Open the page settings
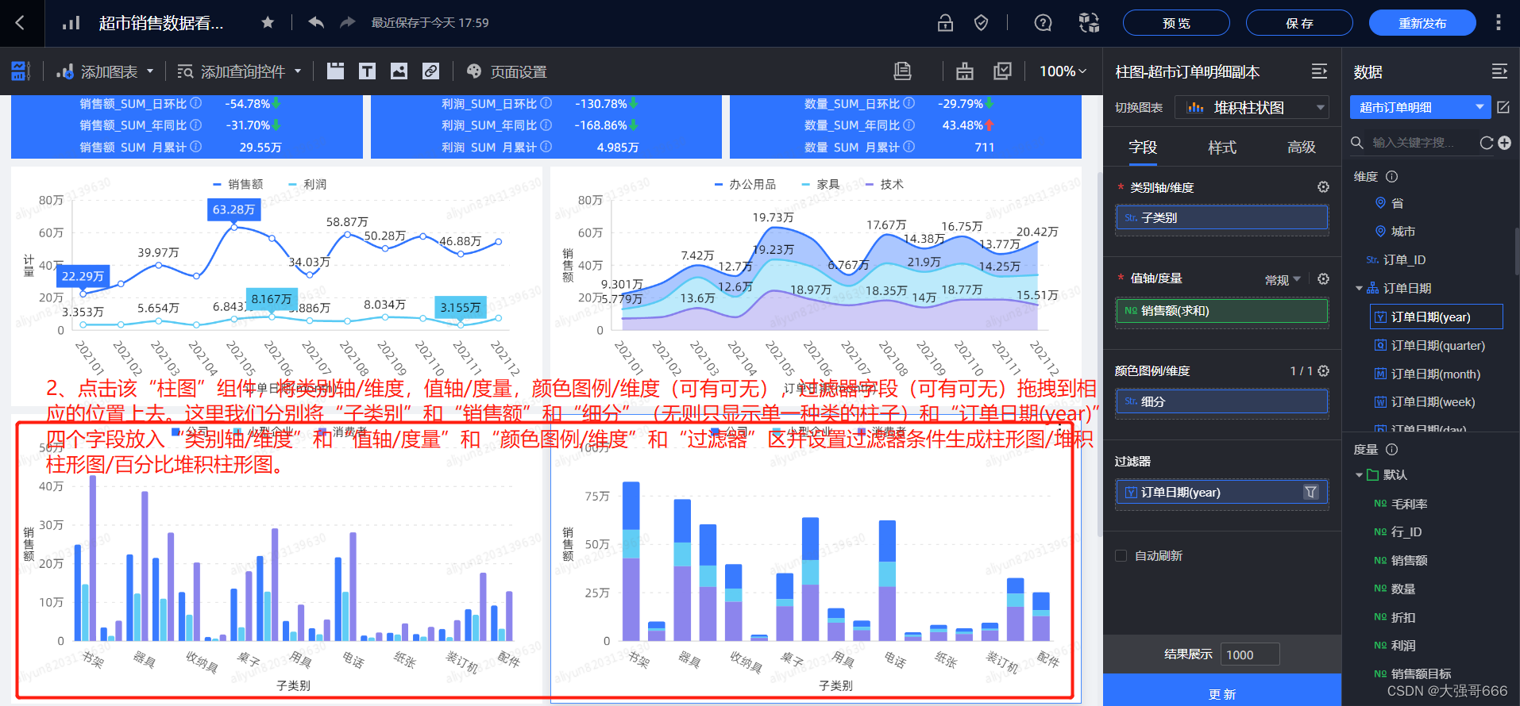Screen dimensions: 1520x706 (x=507, y=71)
